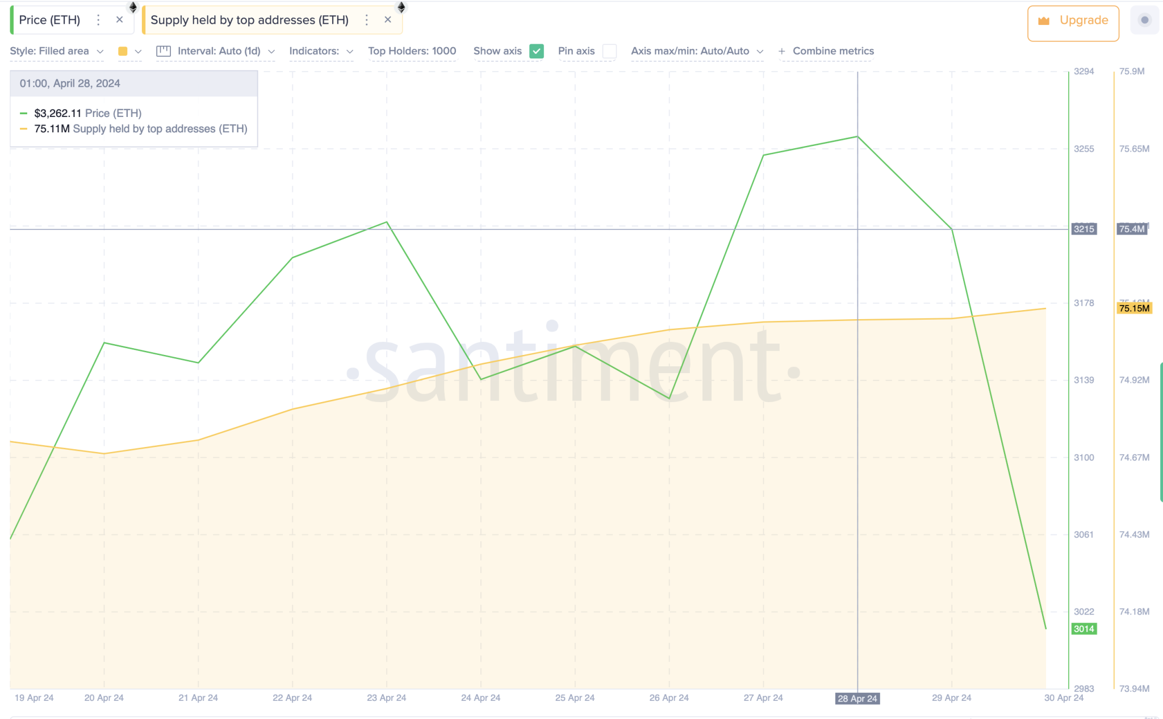Enable the Pin axis checkbox

[609, 51]
